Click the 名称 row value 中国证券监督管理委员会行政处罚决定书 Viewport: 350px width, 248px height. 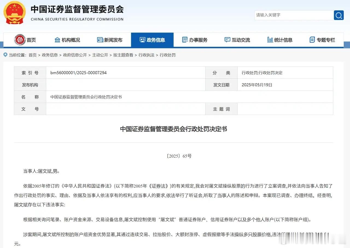click(86, 97)
